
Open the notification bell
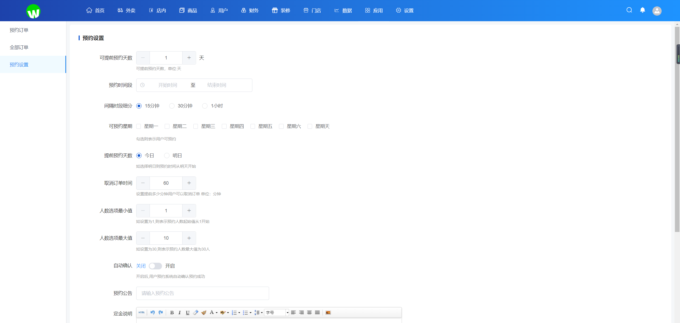click(643, 10)
